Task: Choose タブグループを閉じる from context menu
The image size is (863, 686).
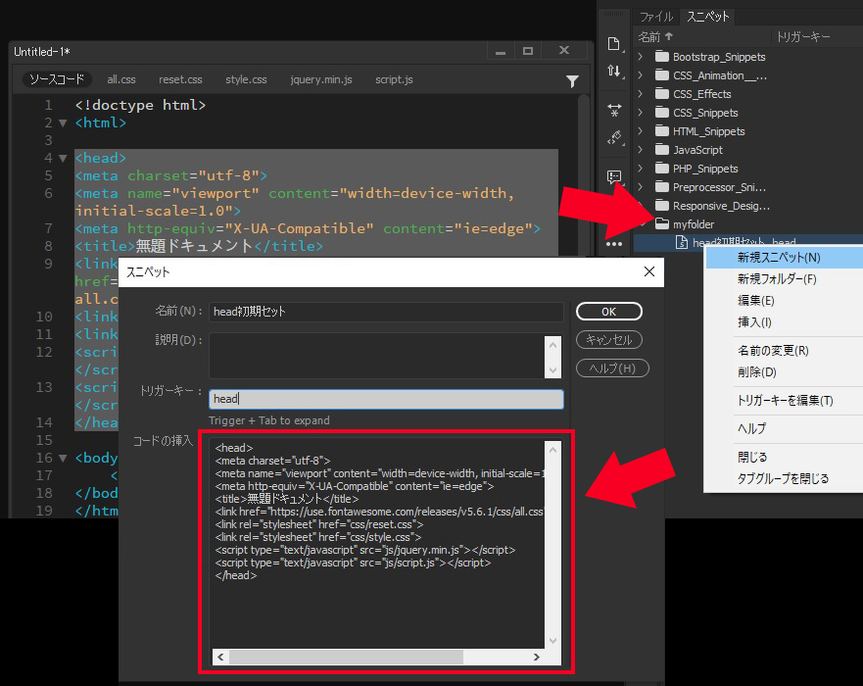Action: pos(784,478)
